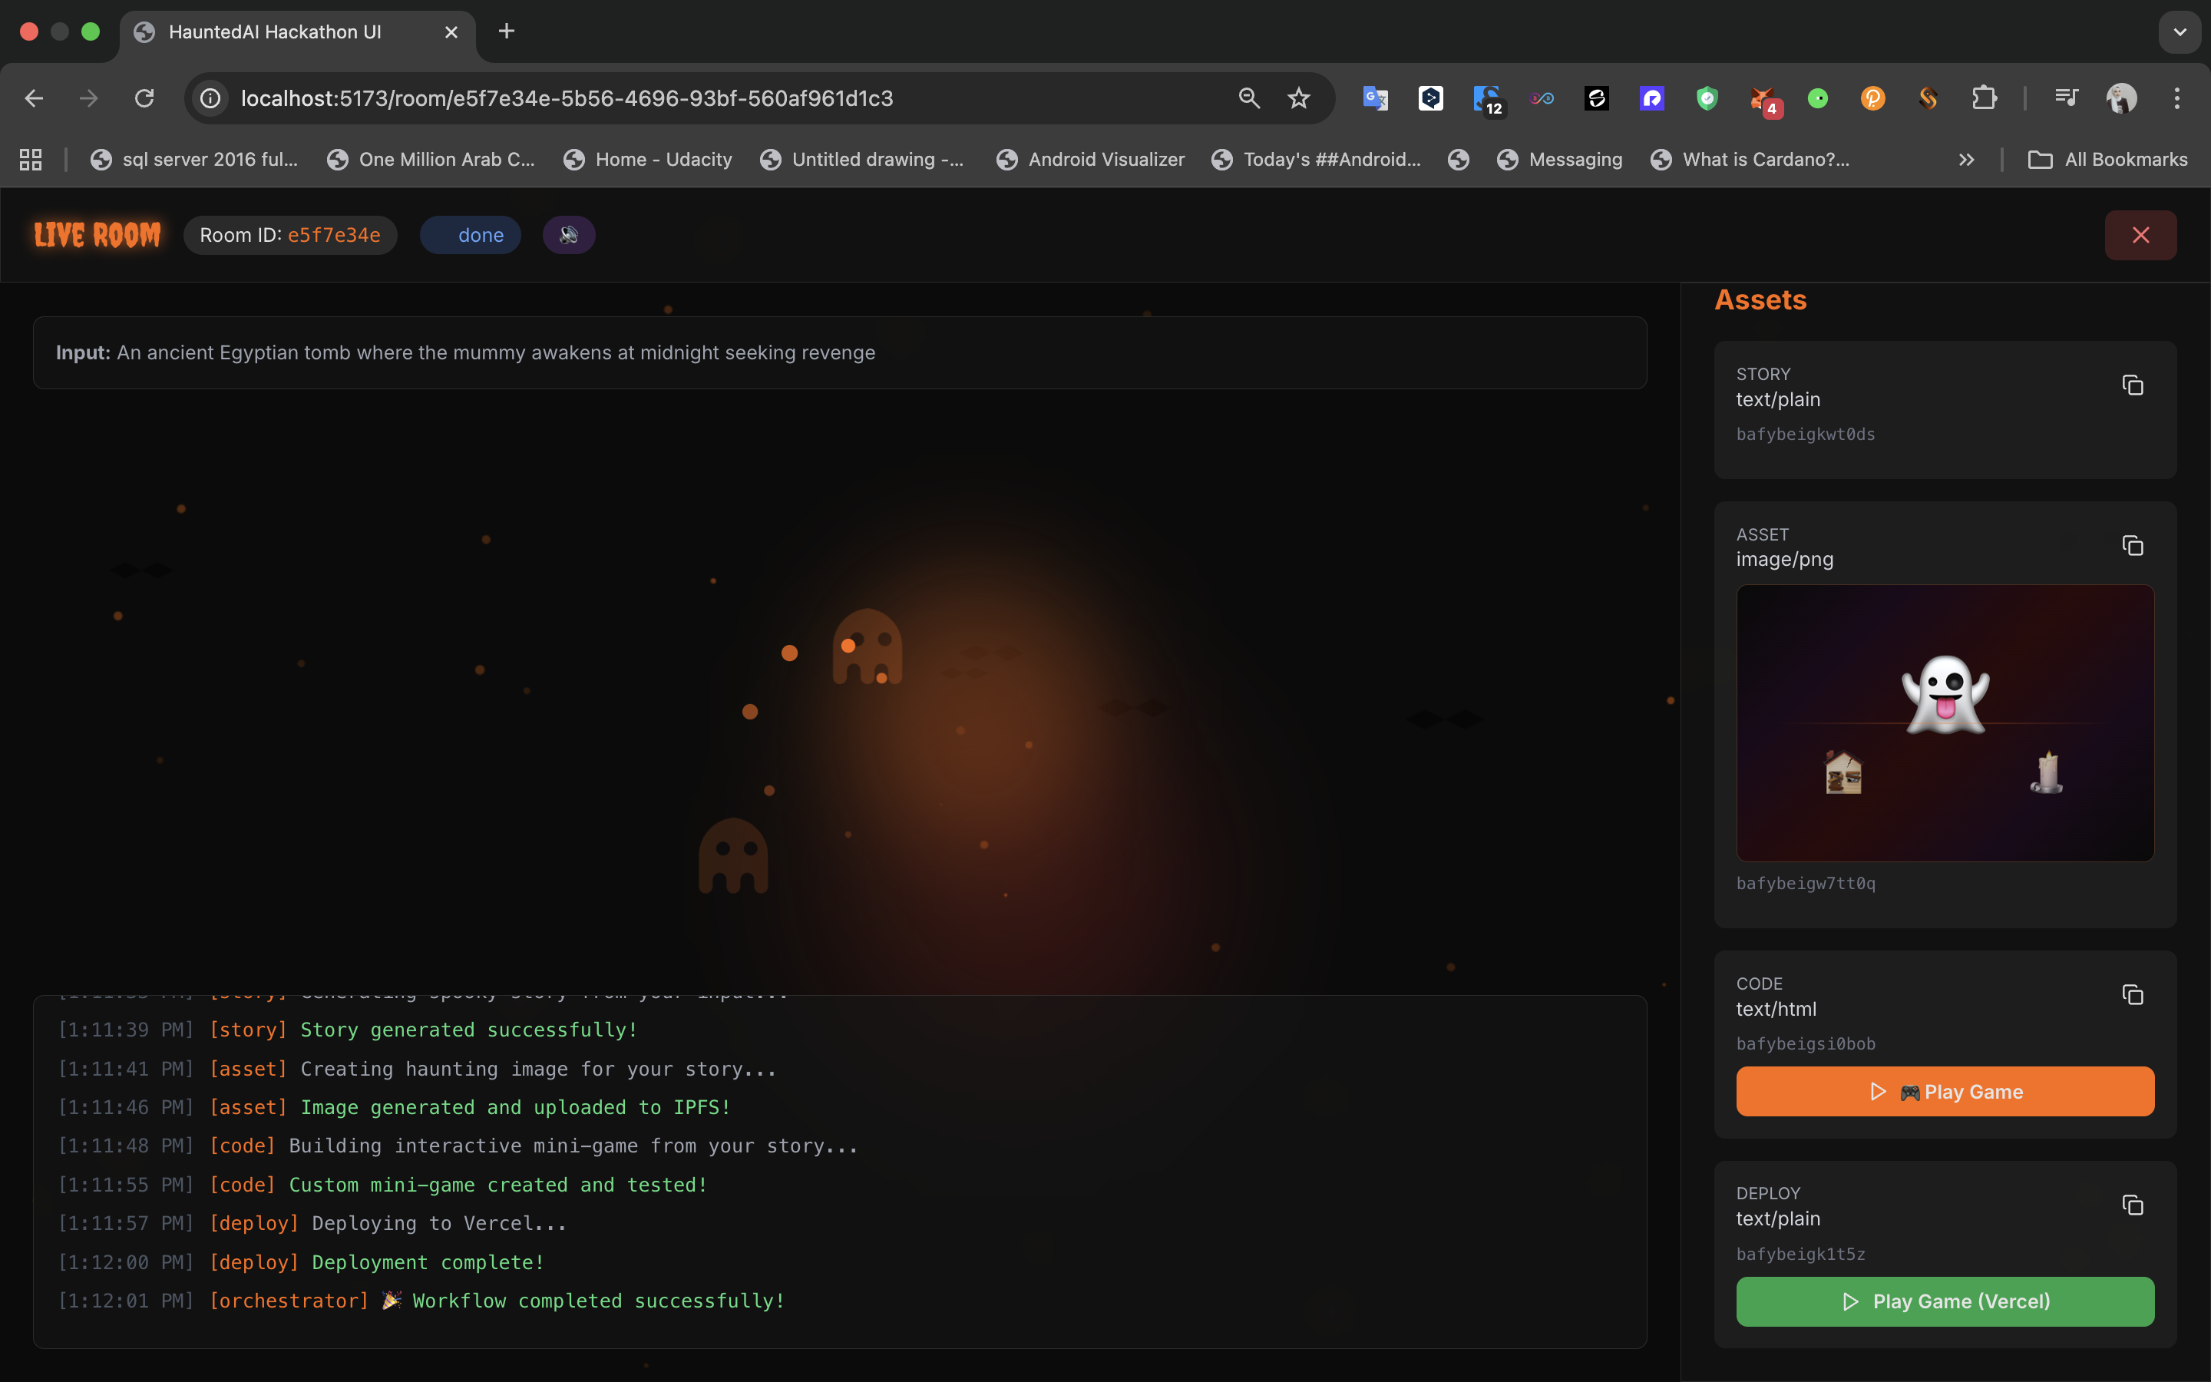This screenshot has height=1382, width=2211.
Task: Select the HauntedAI Hackathon UI tab
Action: point(274,32)
